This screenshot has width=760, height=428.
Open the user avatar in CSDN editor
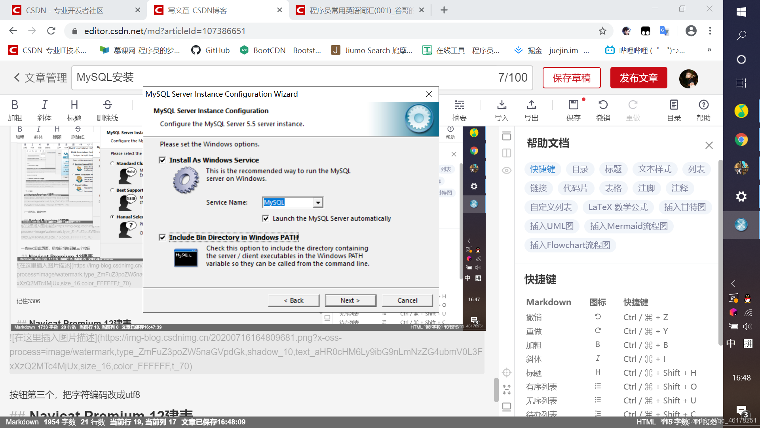click(x=689, y=78)
